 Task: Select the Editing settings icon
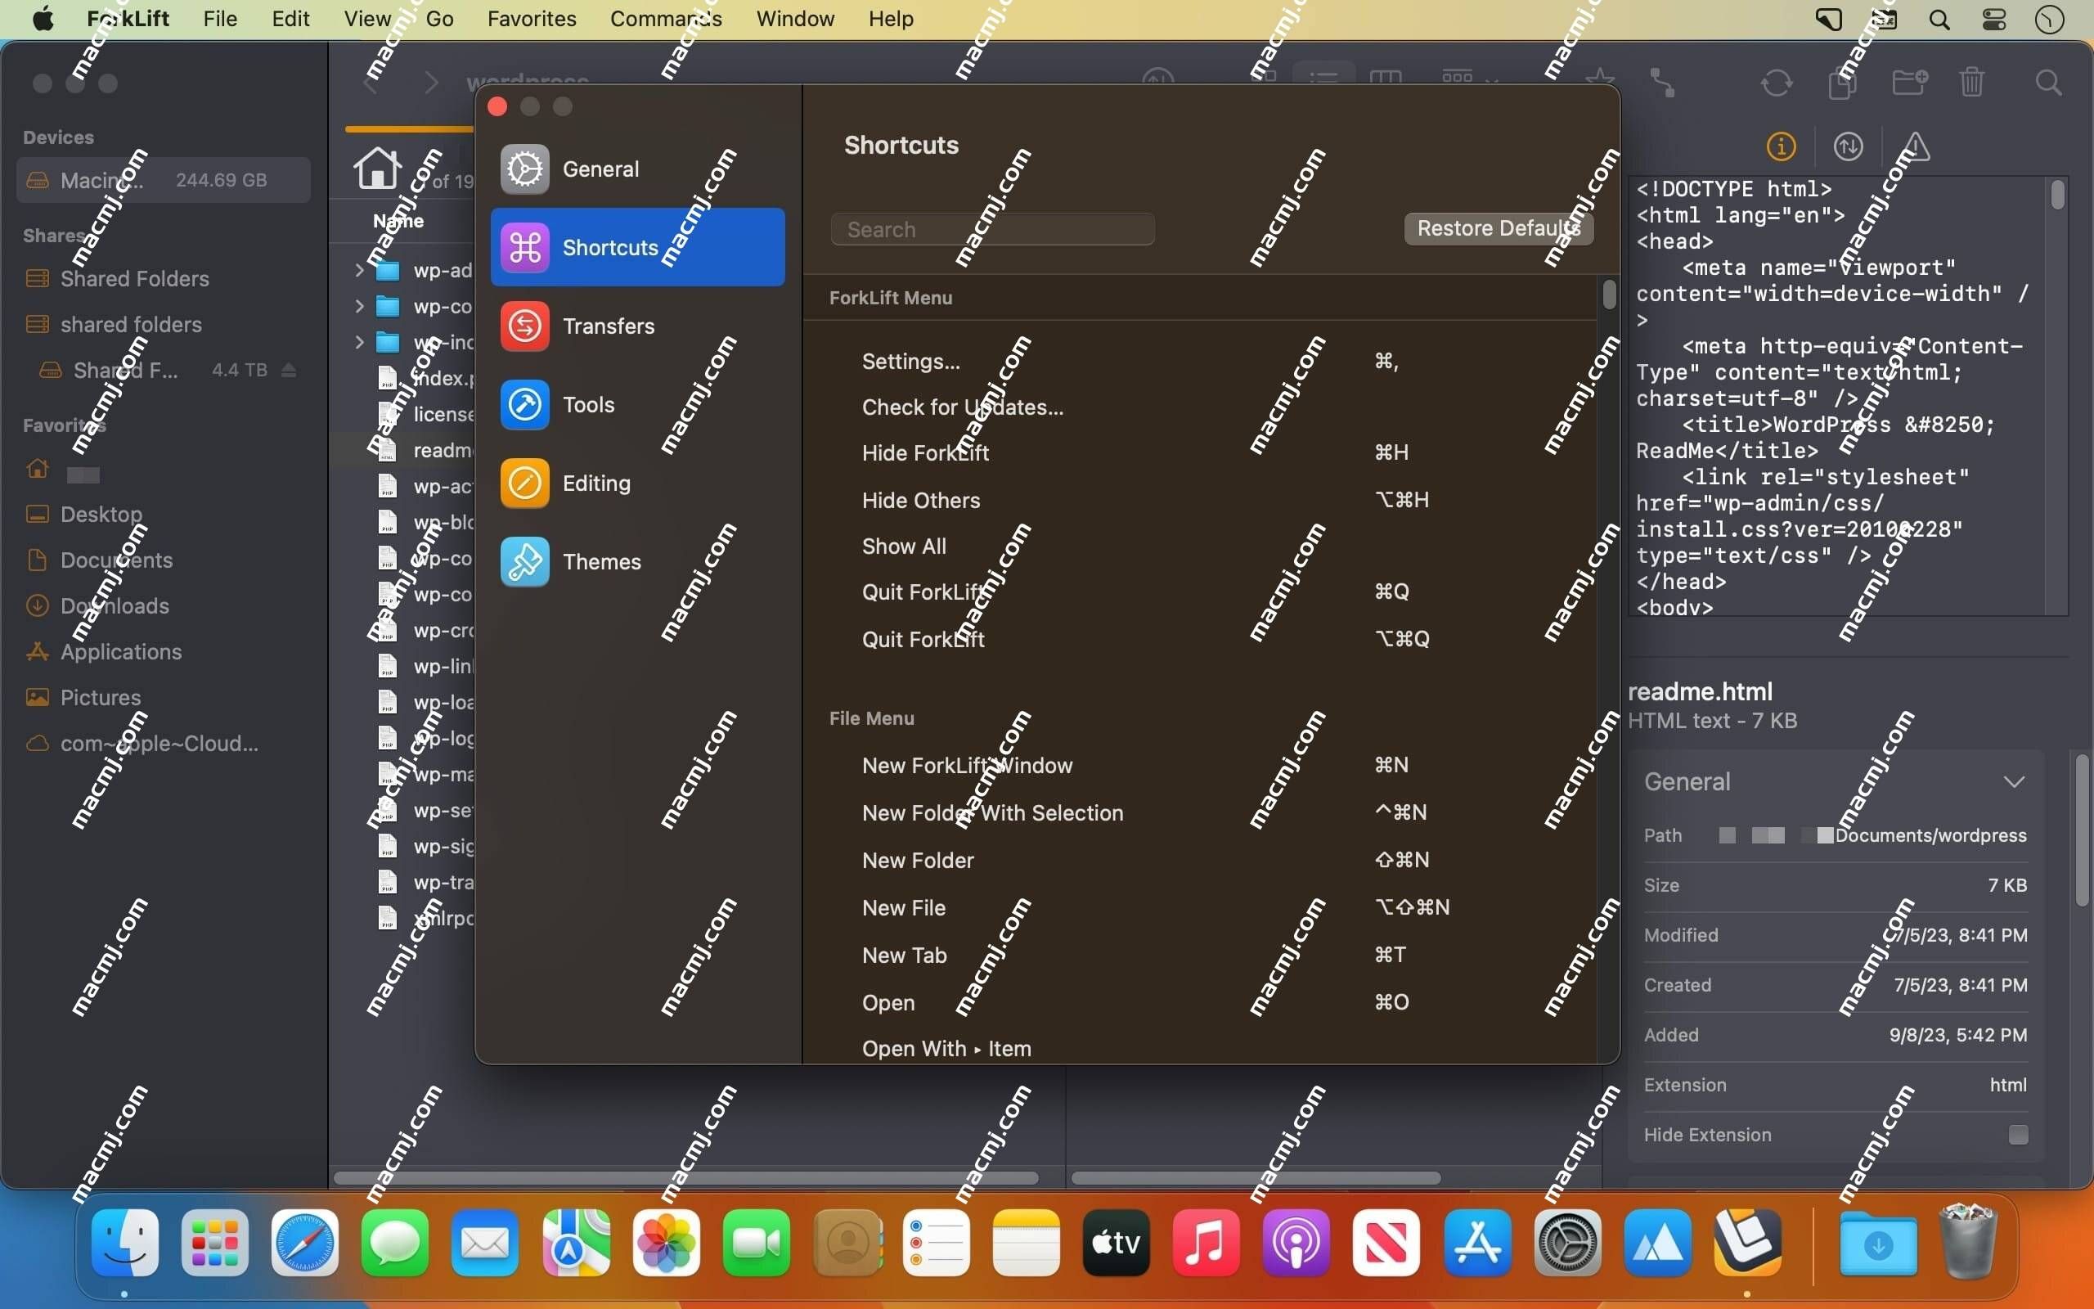524,483
